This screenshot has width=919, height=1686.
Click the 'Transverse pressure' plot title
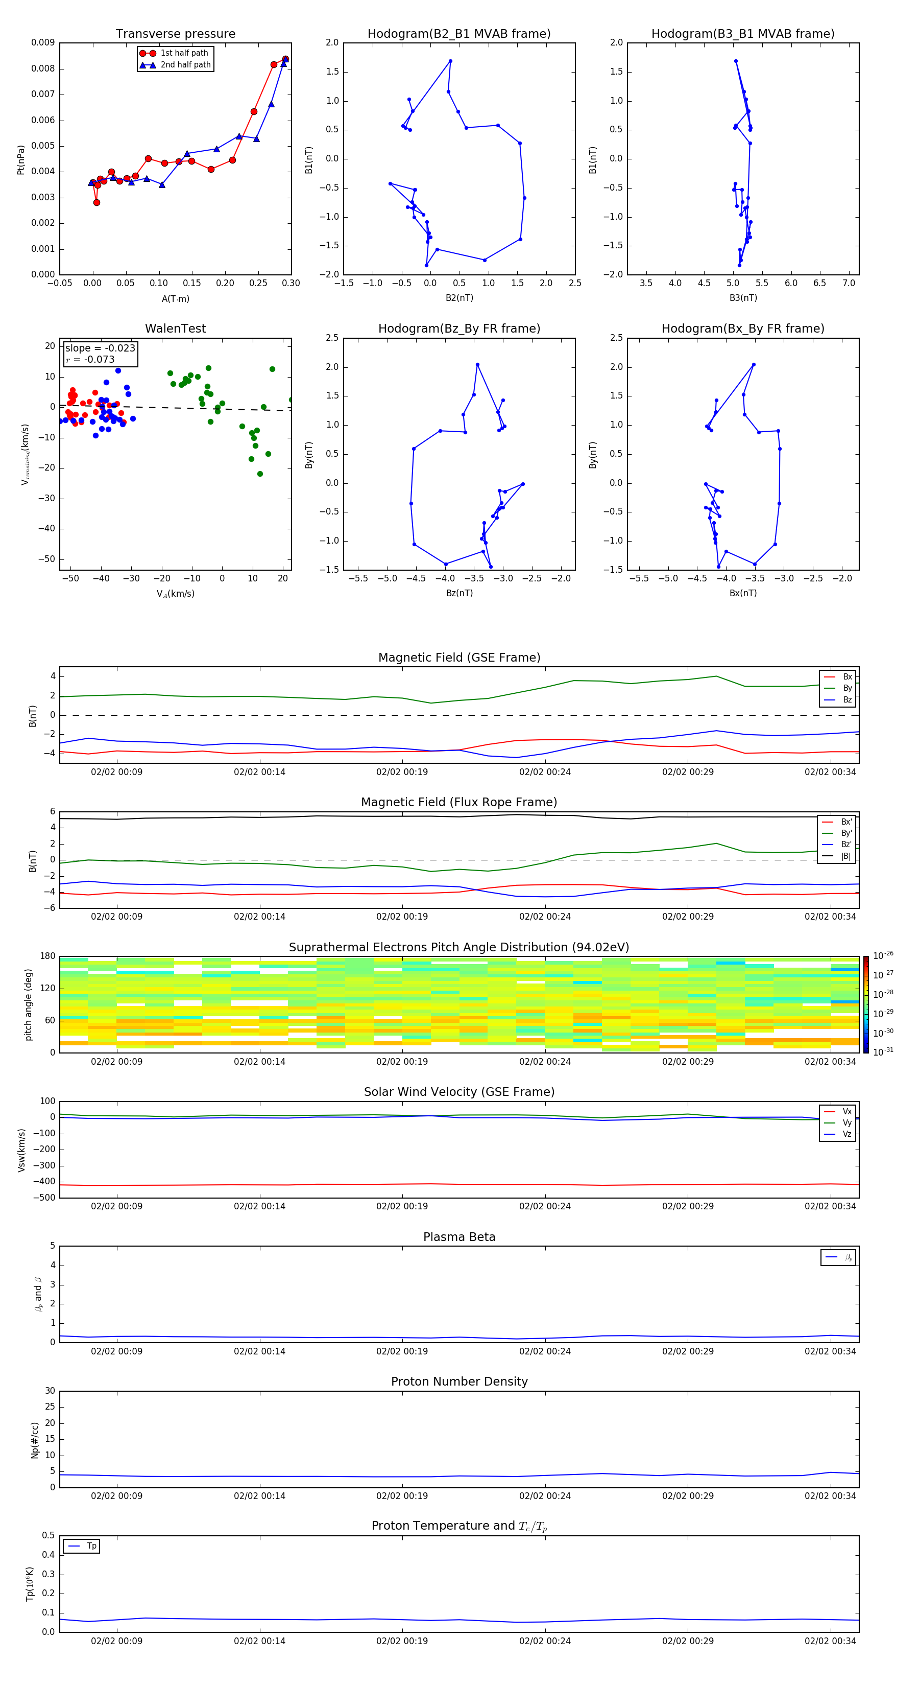[175, 34]
